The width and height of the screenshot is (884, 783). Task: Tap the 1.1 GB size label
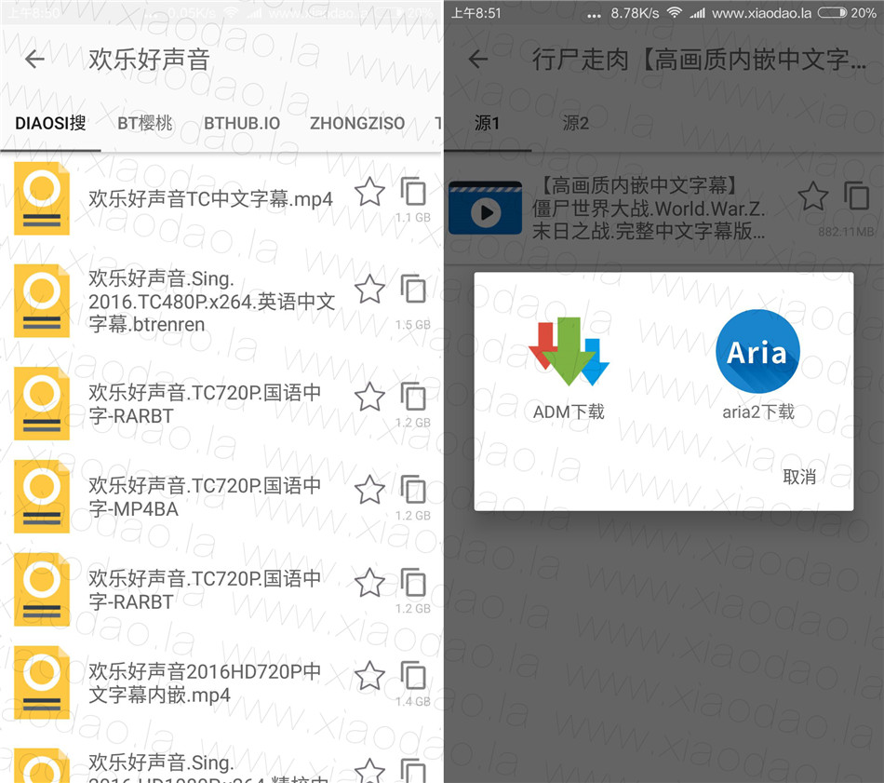tap(412, 218)
